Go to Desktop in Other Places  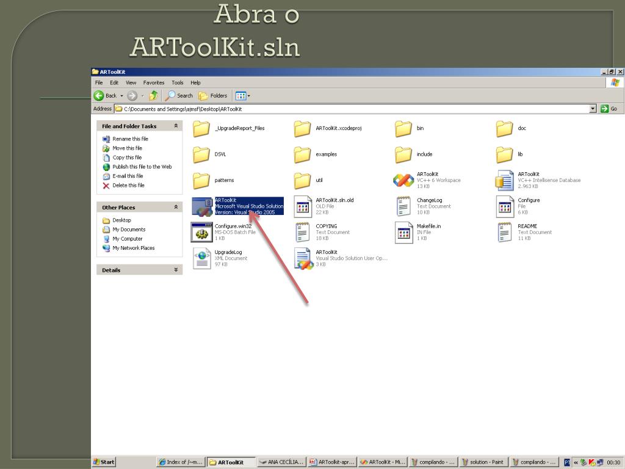point(117,220)
